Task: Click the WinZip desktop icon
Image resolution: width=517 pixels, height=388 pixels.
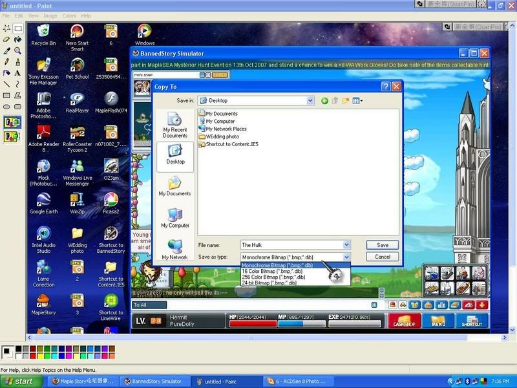Action: 77,203
